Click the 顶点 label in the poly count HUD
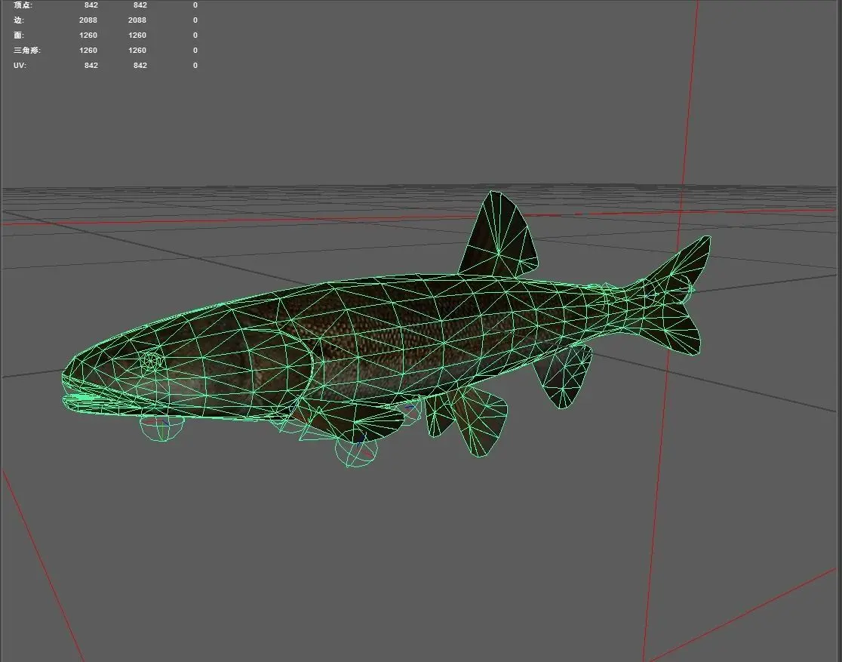This screenshot has height=662, width=842. pyautogui.click(x=23, y=5)
